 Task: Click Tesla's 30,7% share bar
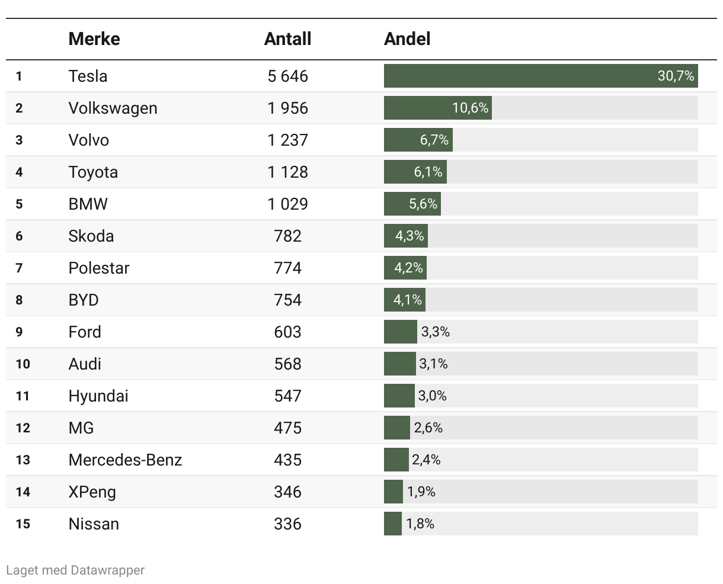pos(540,76)
